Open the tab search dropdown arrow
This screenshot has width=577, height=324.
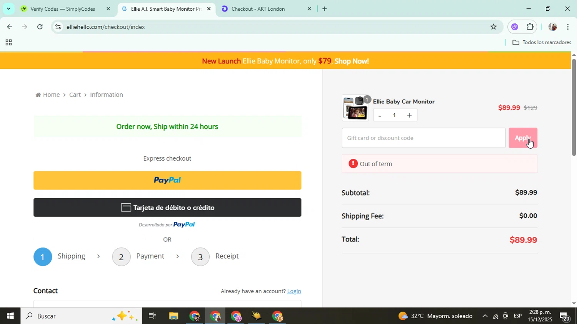8,8
